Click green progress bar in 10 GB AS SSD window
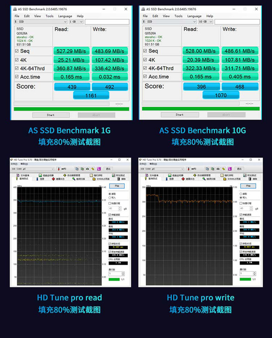 [201, 109]
